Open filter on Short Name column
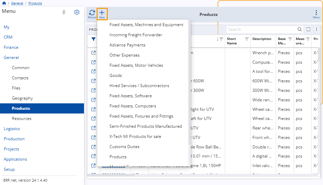 [247, 39]
